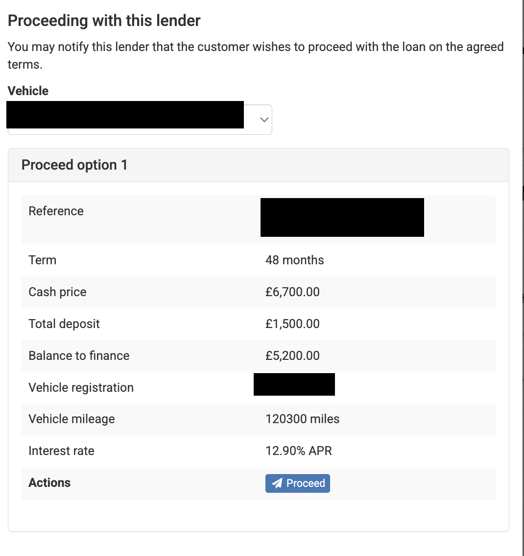The height and width of the screenshot is (556, 524).
Task: Click the Vehicle registration field
Action: [294, 384]
